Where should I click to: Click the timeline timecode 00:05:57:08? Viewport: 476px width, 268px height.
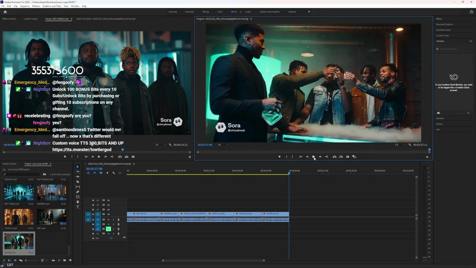(94, 169)
